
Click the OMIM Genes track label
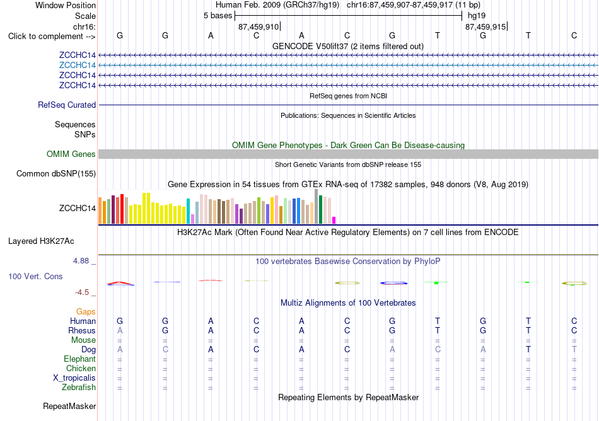(x=71, y=154)
